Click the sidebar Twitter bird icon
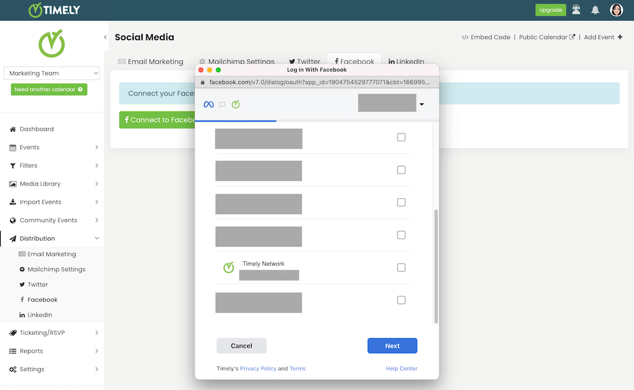Viewport: 634px width, 390px height. click(22, 285)
